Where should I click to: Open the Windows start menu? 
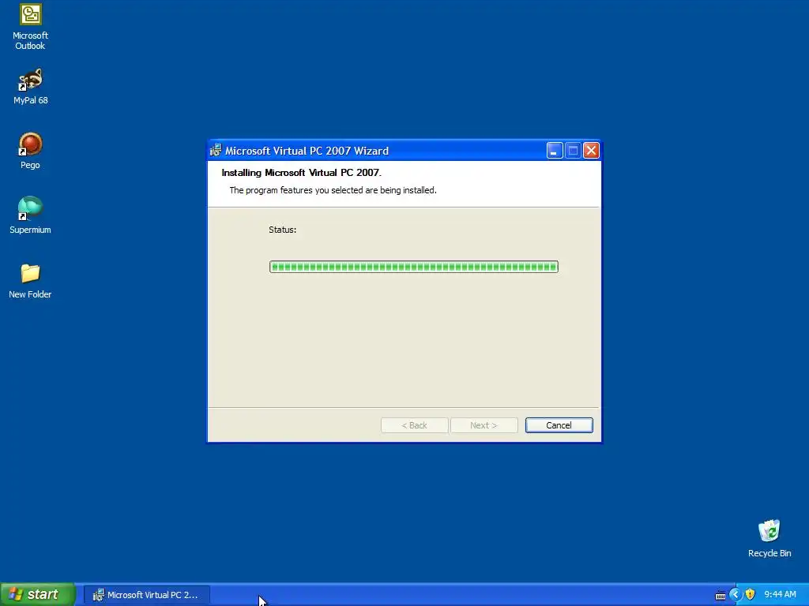[x=38, y=595]
